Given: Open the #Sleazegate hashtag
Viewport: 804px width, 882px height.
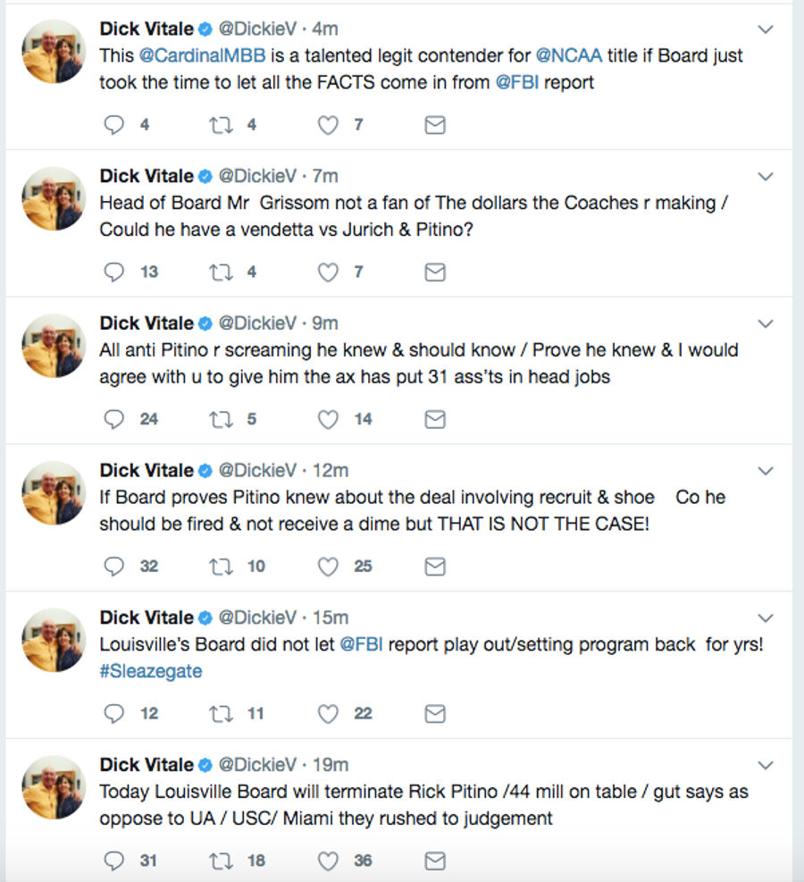Looking at the screenshot, I should 150,671.
